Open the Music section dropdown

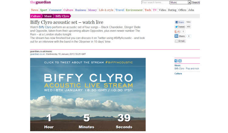point(180,2)
